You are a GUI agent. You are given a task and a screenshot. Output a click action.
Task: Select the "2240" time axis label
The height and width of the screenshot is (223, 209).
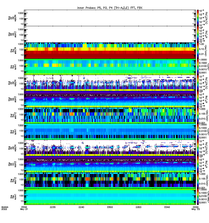click(81, 207)
